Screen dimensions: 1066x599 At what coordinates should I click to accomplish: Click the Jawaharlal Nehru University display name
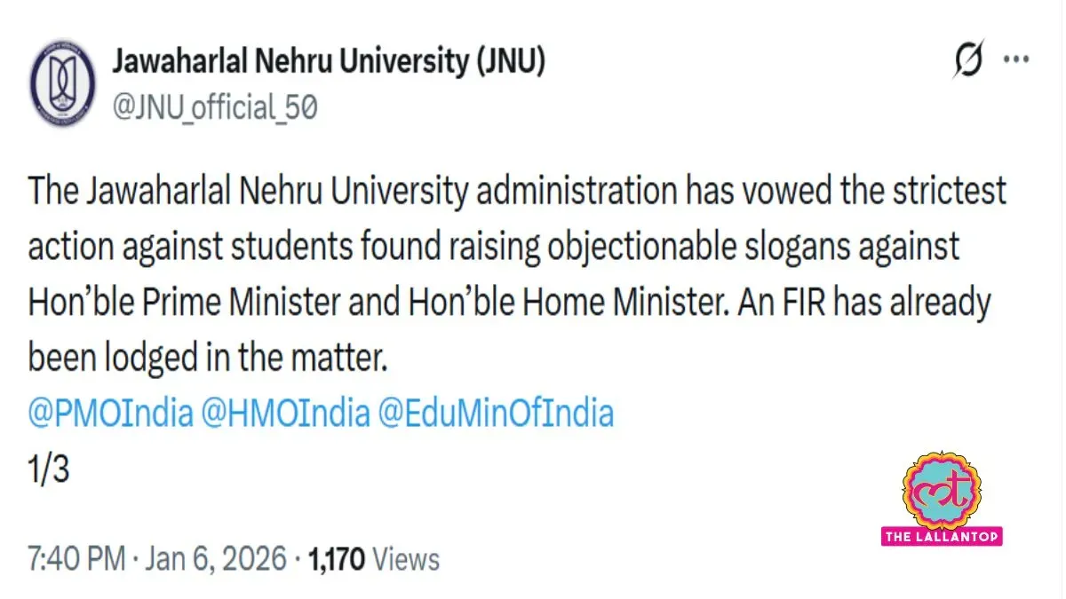(329, 61)
